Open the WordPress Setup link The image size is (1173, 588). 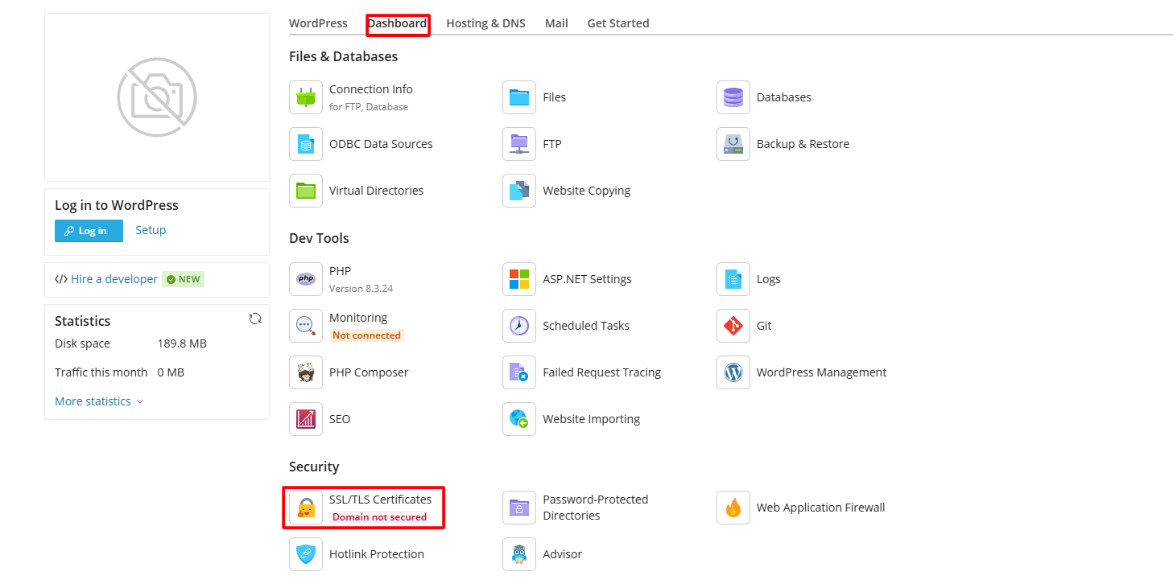pyautogui.click(x=151, y=230)
